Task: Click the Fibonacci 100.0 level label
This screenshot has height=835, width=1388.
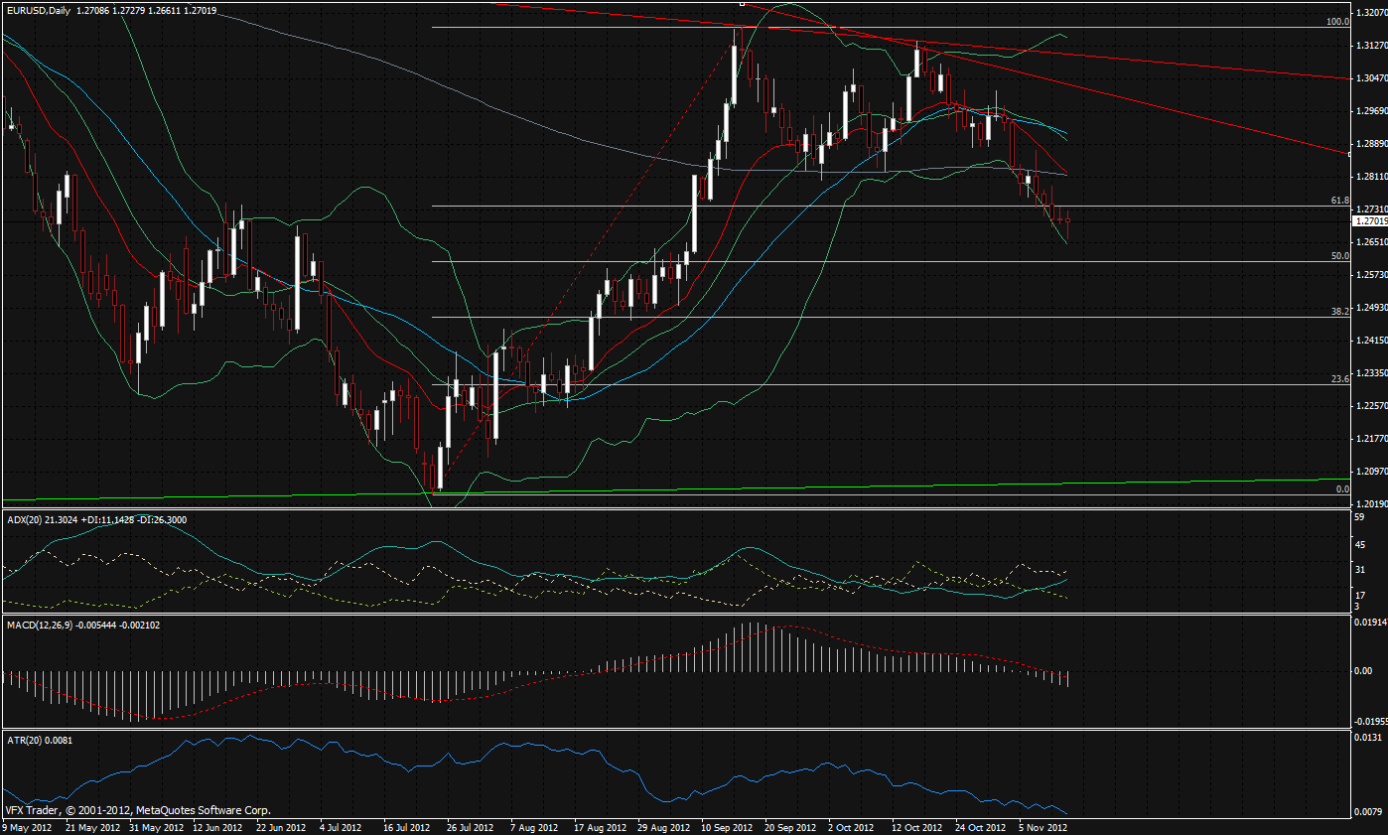Action: pos(1337,21)
